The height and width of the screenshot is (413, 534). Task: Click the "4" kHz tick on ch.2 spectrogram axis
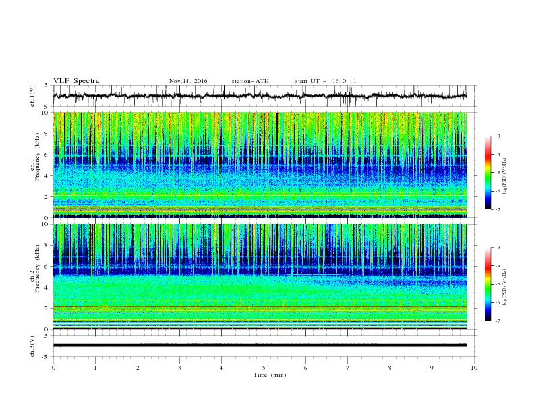click(47, 287)
